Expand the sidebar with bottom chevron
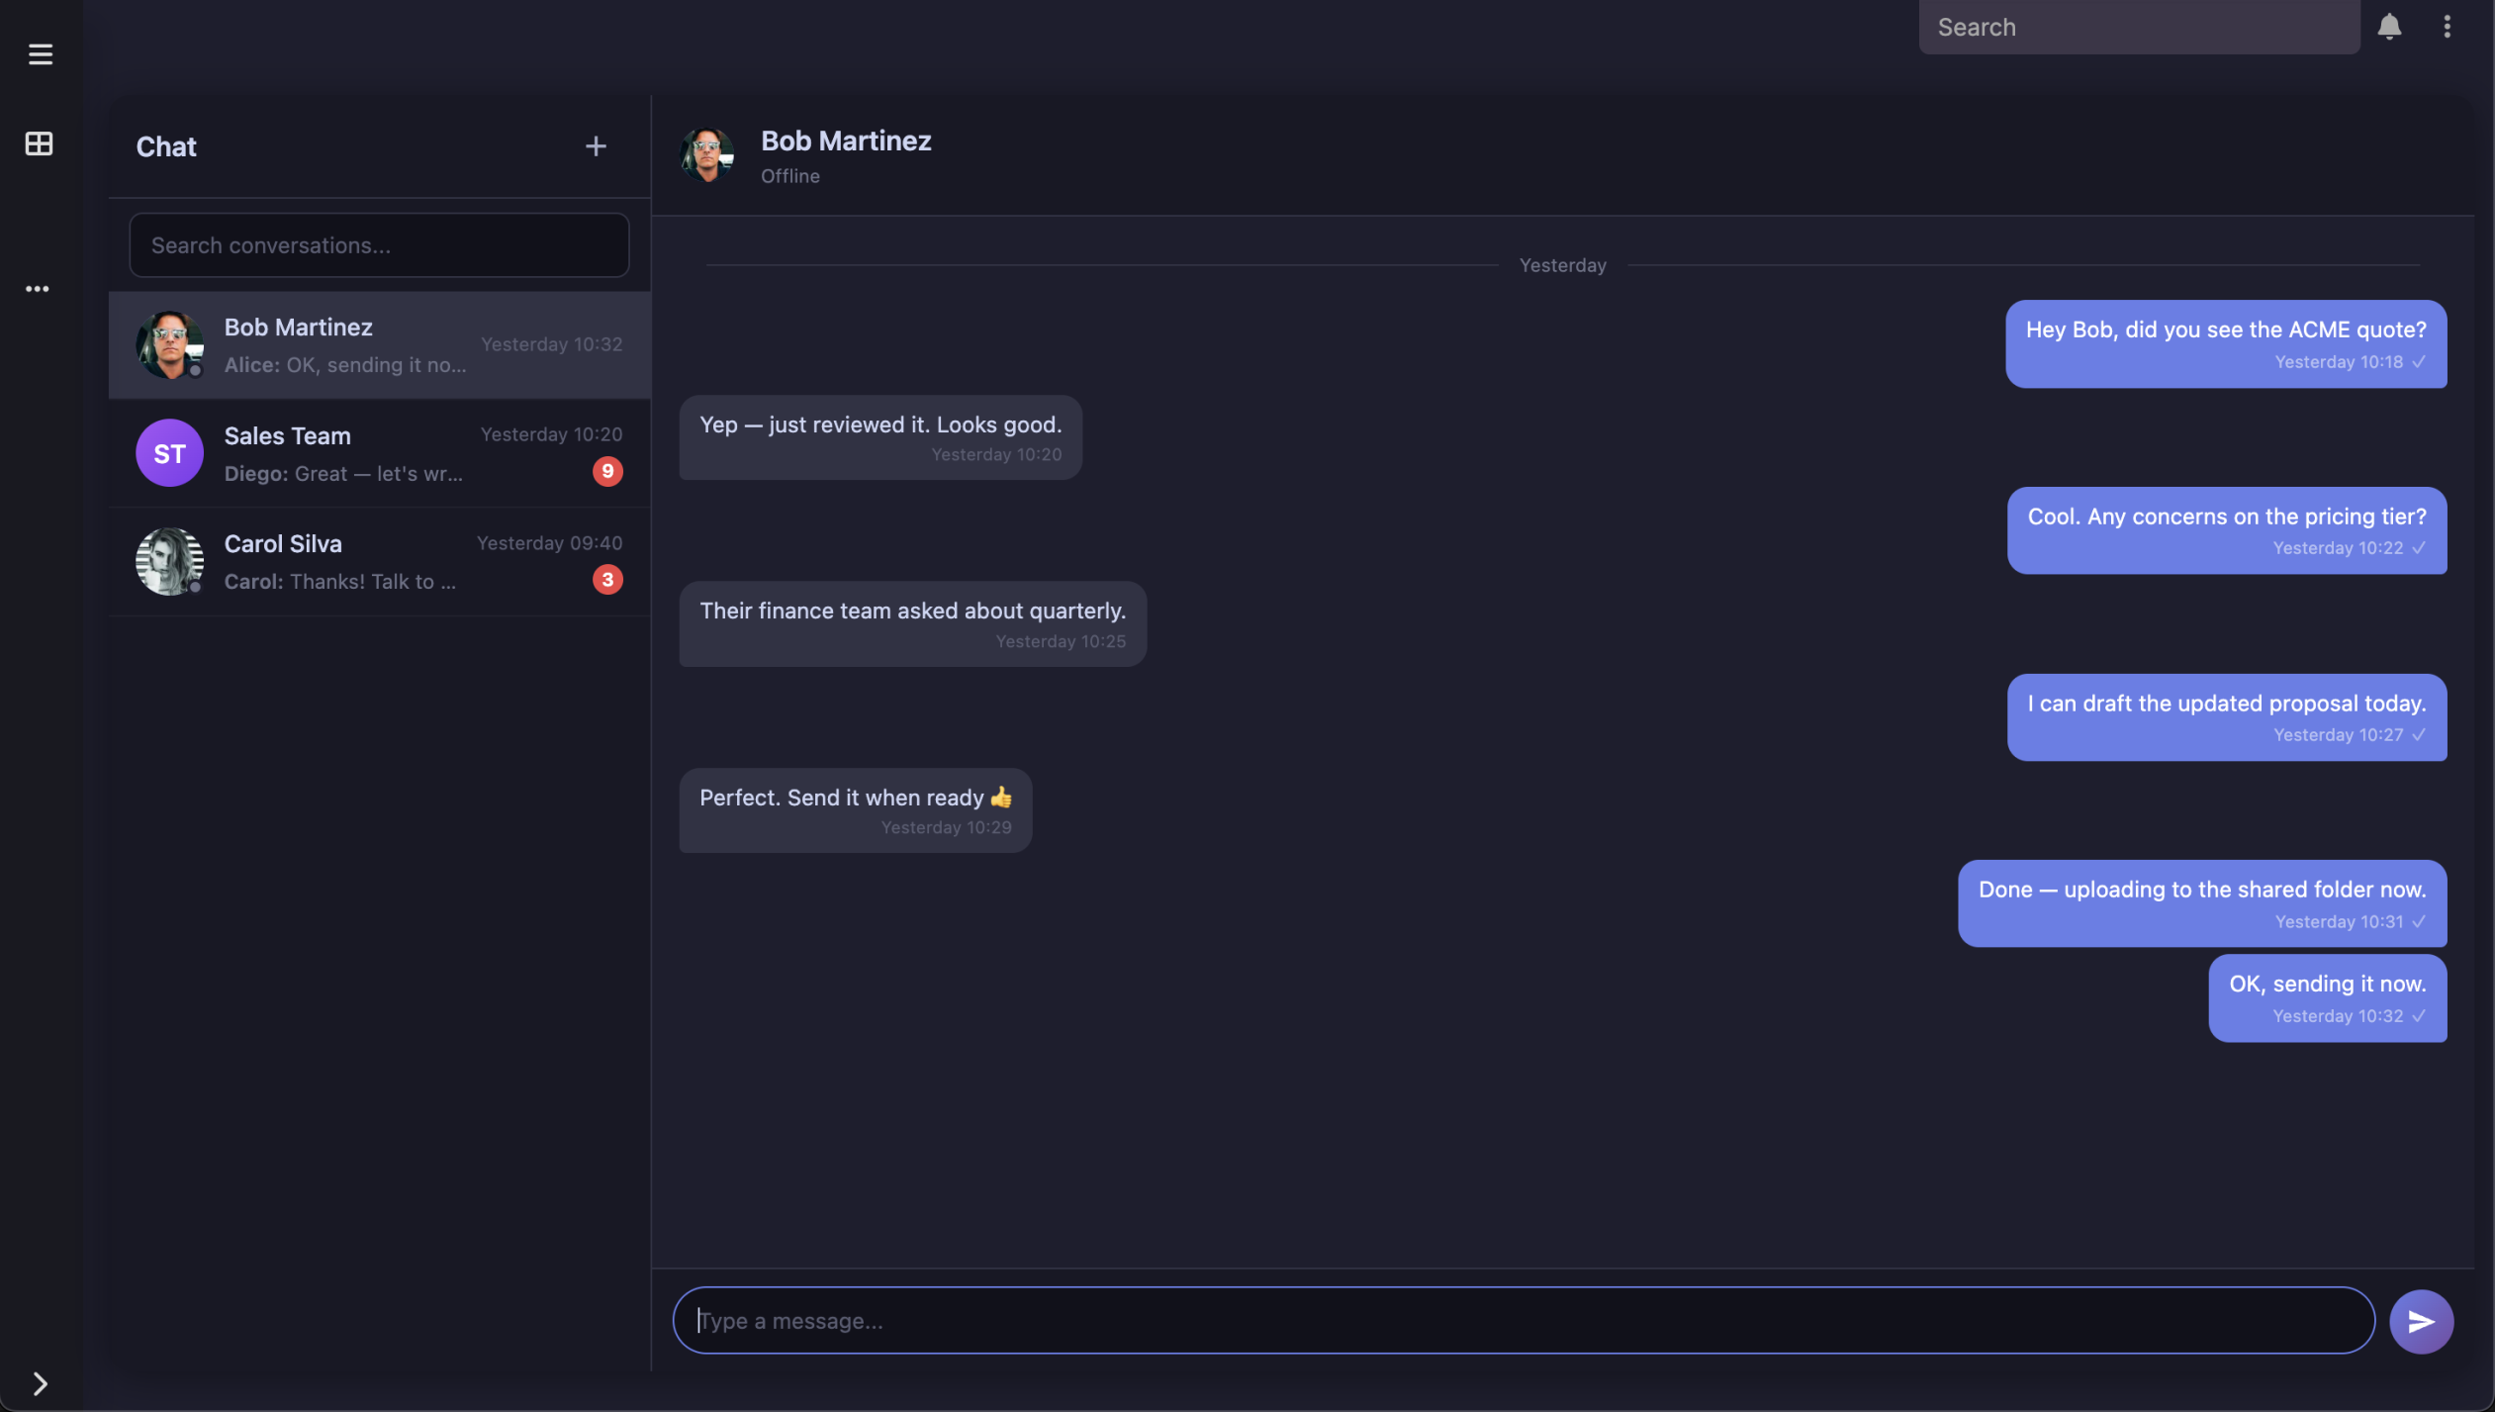Image resolution: width=2495 pixels, height=1412 pixels. tap(41, 1382)
